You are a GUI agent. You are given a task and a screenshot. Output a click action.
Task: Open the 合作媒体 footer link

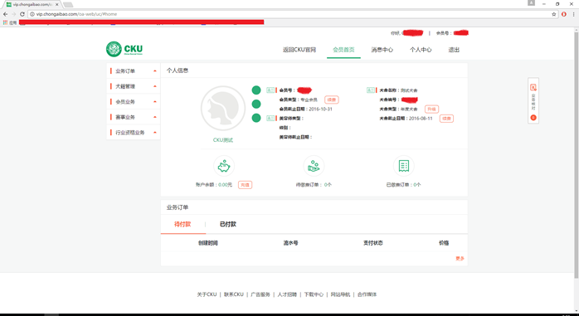367,294
